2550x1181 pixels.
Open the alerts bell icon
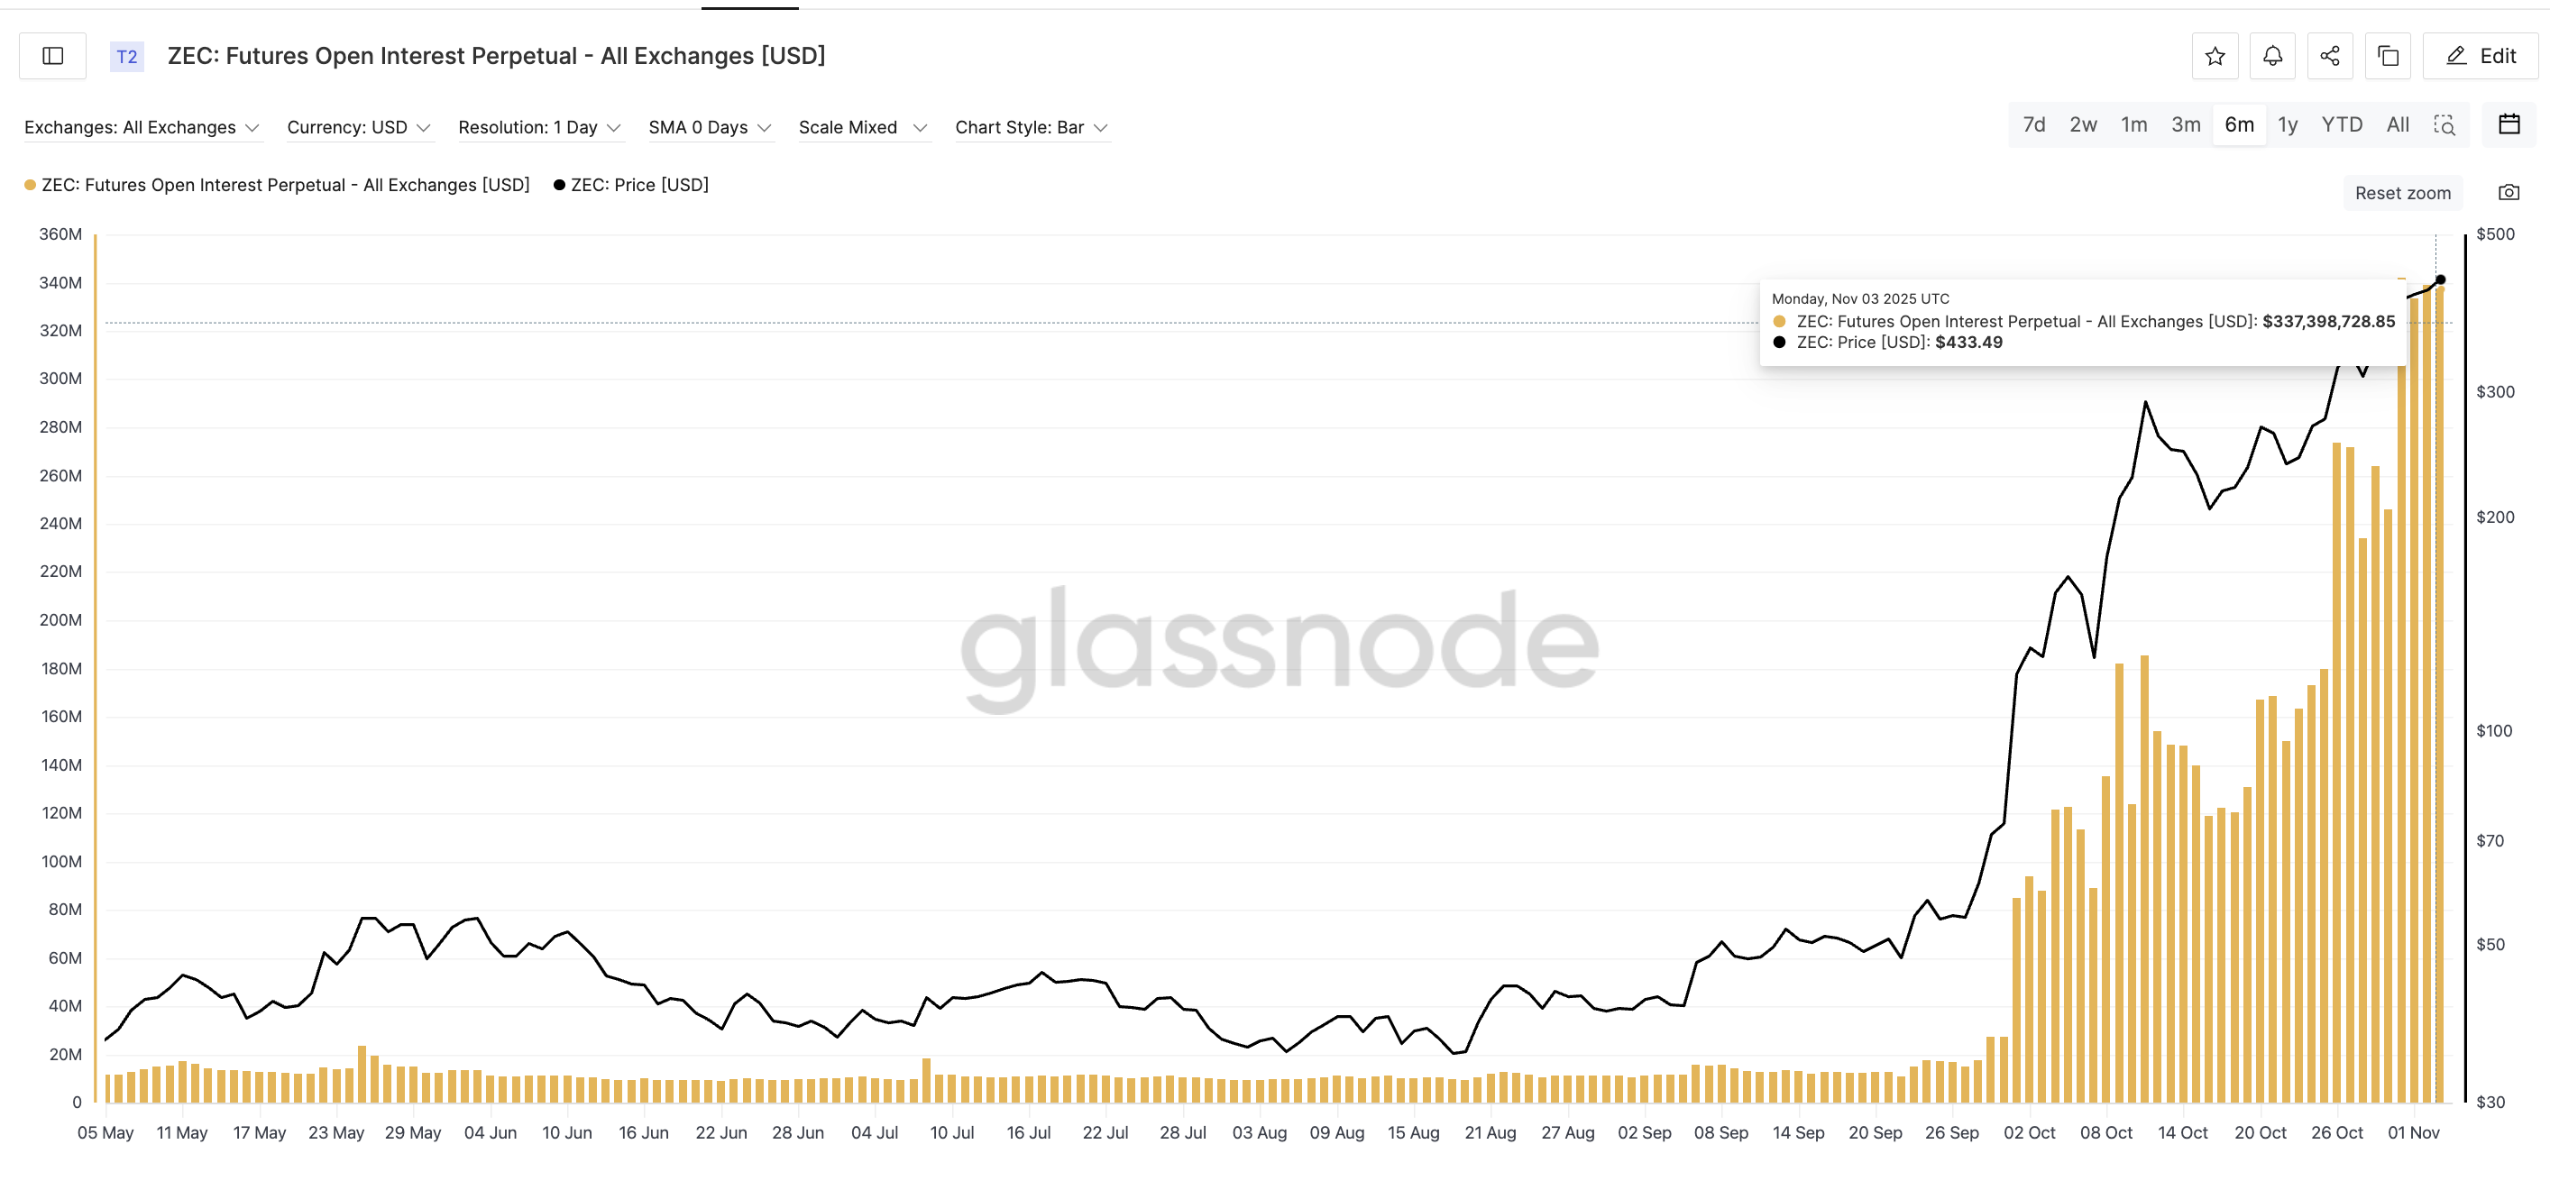point(2273,55)
